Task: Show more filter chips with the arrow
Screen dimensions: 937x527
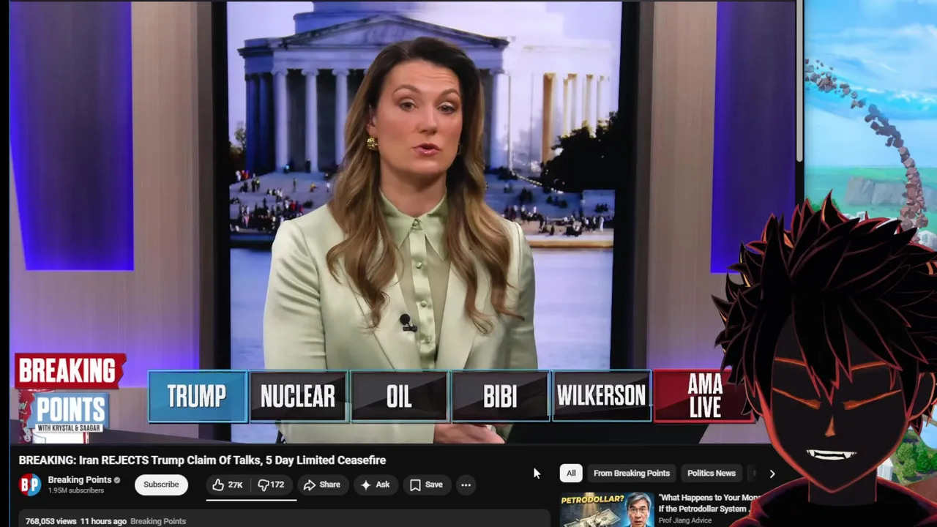Action: tap(772, 474)
